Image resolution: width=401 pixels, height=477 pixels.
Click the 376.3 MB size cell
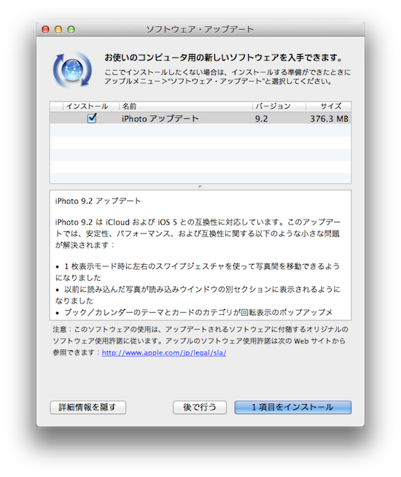click(x=330, y=119)
